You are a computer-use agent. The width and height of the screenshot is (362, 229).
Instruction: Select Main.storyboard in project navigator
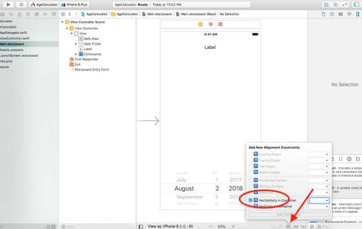pos(12,44)
